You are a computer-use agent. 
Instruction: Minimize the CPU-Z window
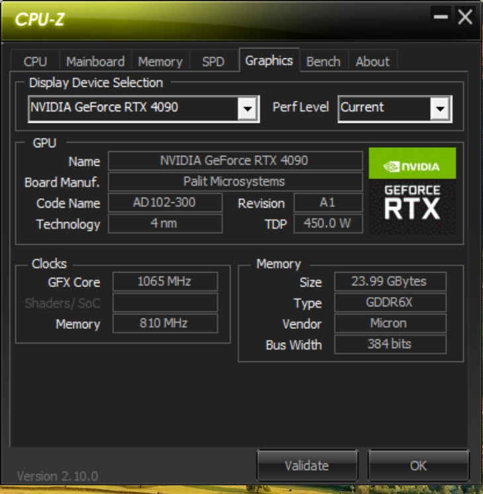pos(441,17)
